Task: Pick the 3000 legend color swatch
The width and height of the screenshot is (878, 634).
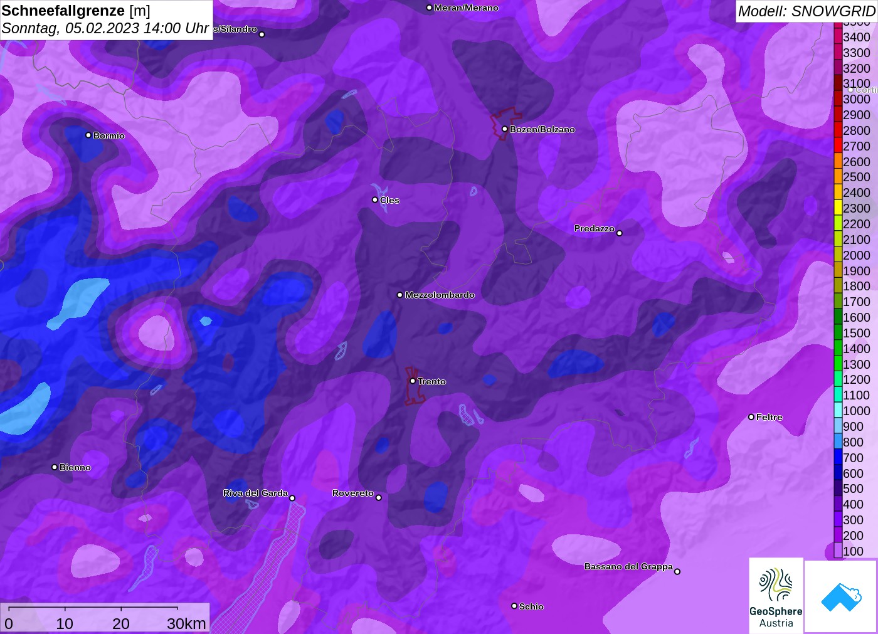Action: pos(838,99)
